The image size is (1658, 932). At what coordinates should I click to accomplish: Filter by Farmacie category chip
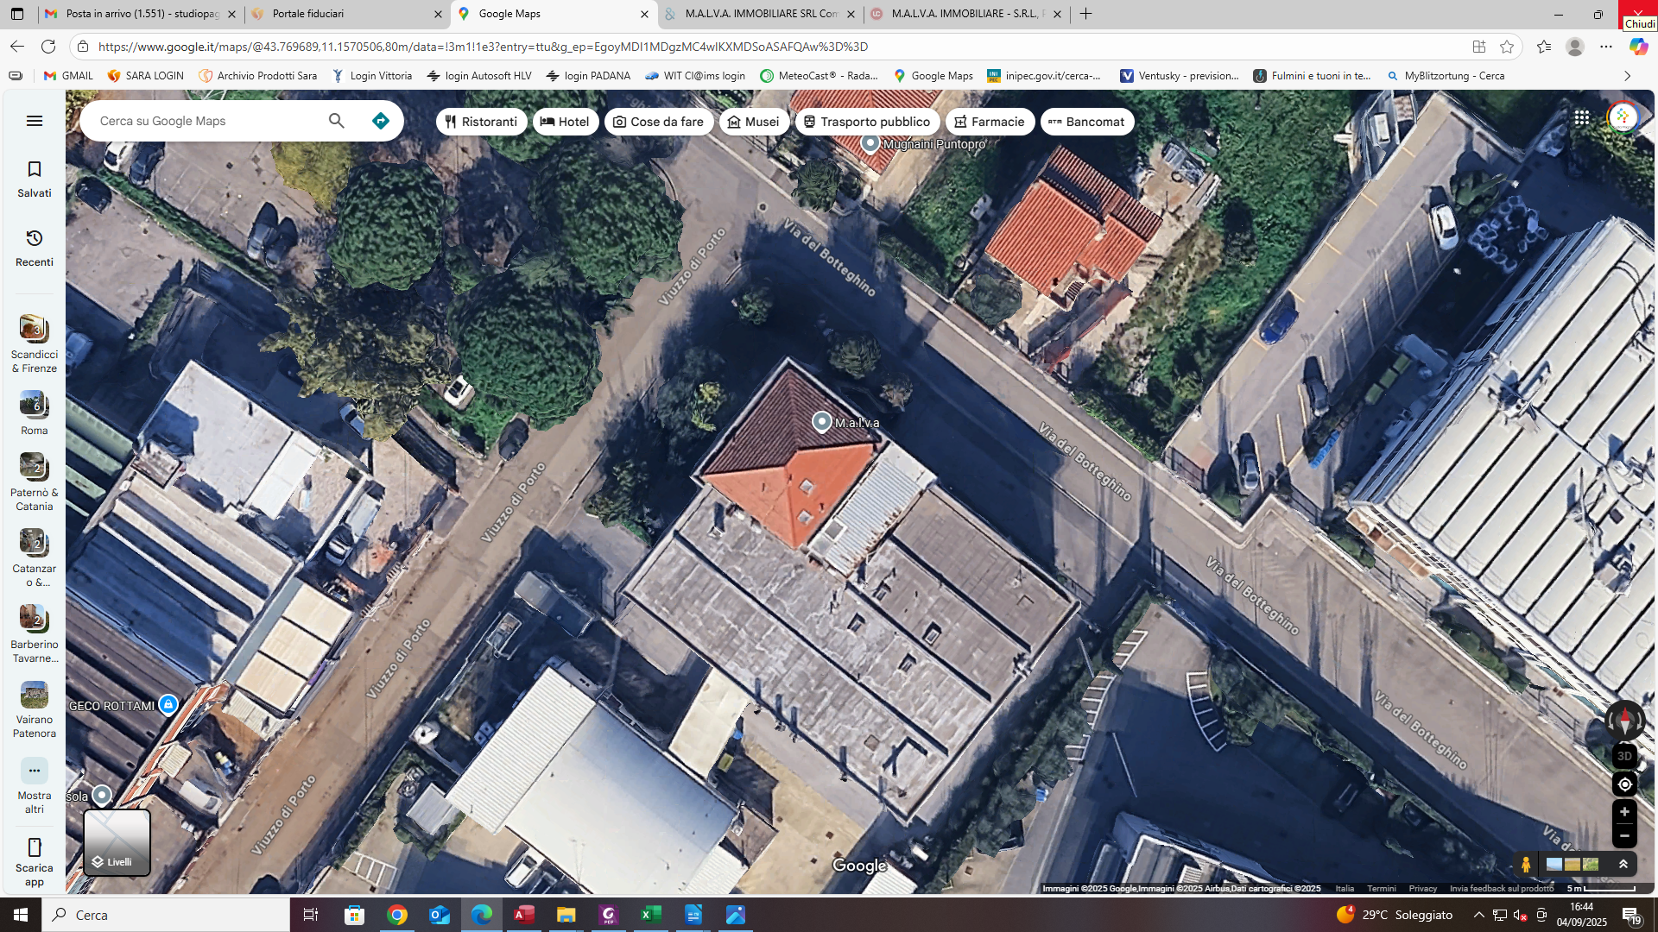[x=990, y=122]
